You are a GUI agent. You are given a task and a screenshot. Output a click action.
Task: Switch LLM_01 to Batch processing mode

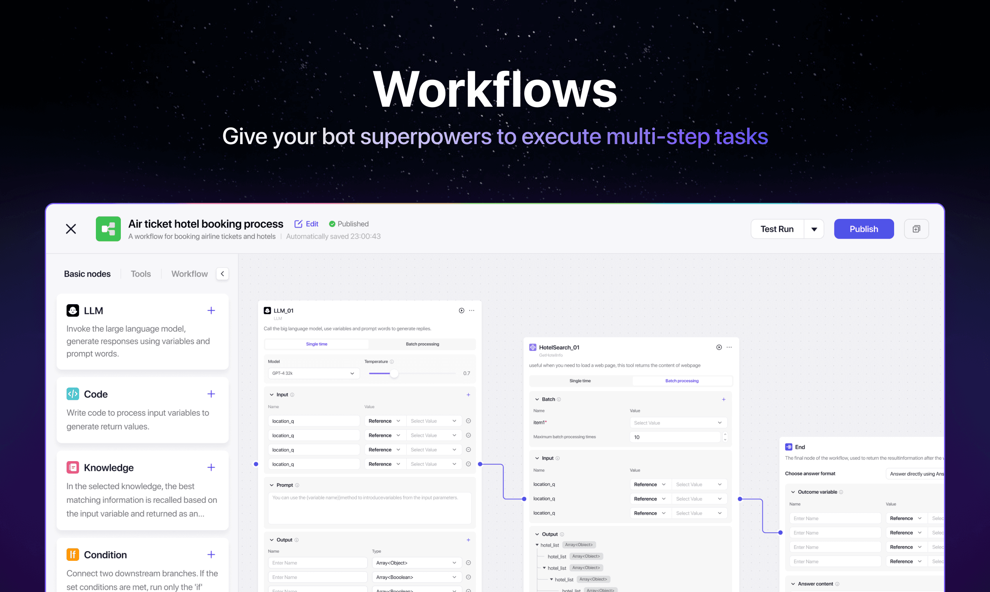point(423,344)
